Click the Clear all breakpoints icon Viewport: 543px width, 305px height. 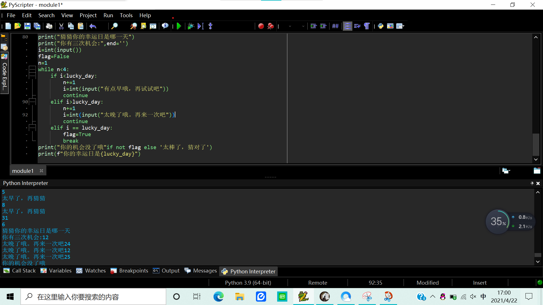pyautogui.click(x=270, y=26)
